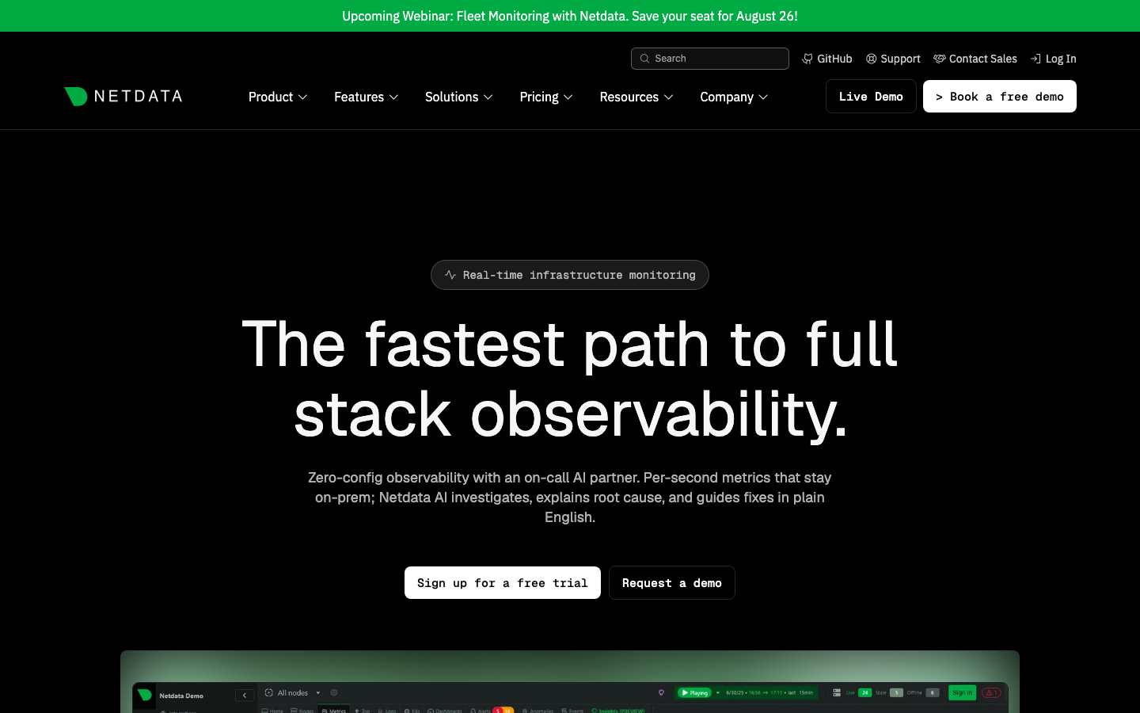Click the Live Demo button

tap(871, 97)
